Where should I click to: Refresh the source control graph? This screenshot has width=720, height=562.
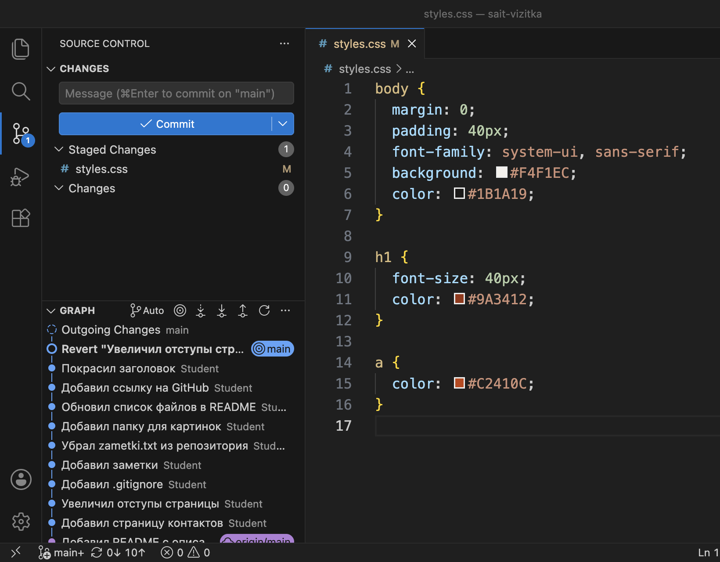coord(264,310)
